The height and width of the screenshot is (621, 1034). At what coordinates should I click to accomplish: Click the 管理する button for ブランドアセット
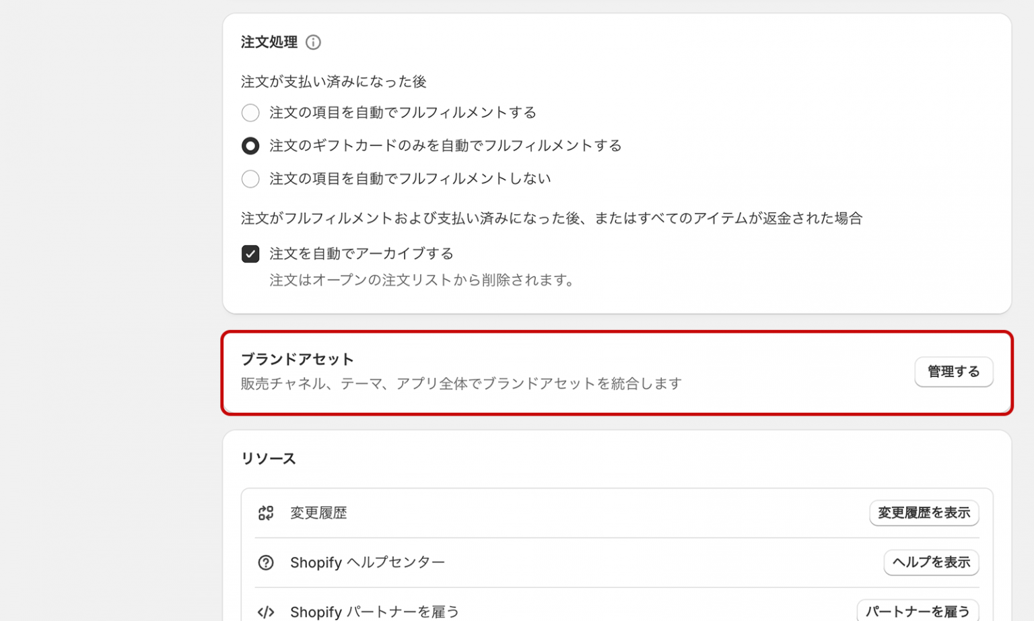953,371
